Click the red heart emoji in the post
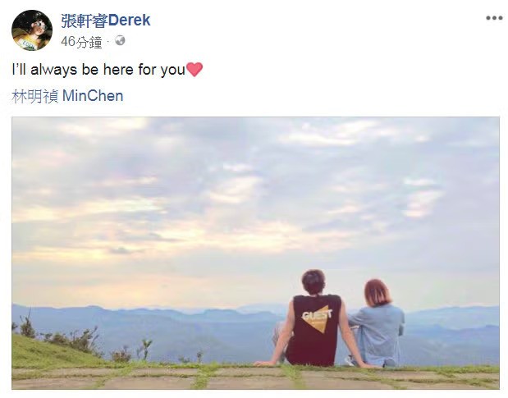This screenshot has height=398, width=508. point(195,69)
